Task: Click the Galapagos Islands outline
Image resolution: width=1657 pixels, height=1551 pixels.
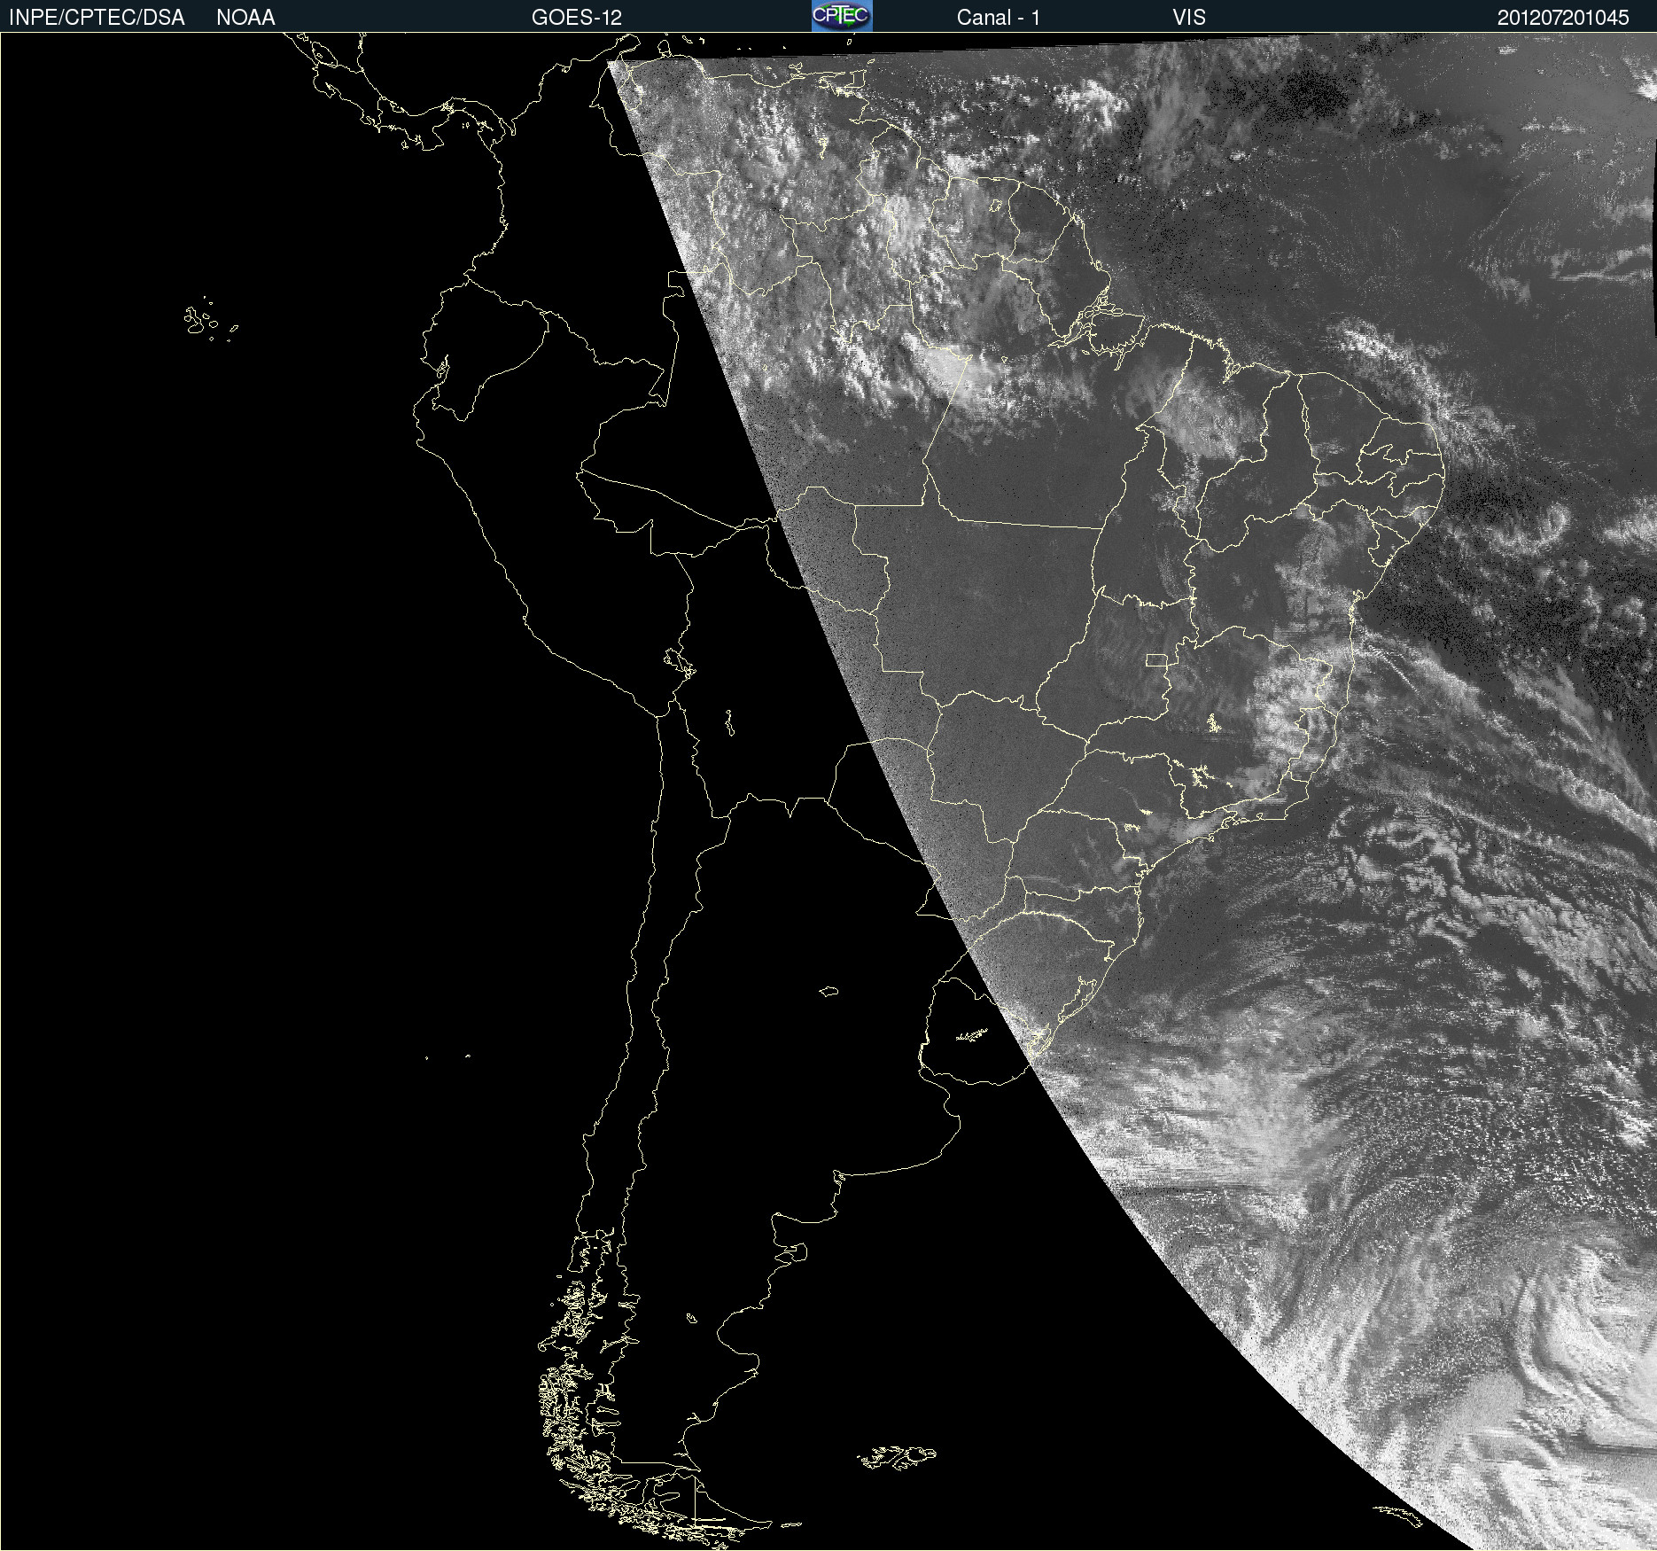Action: [210, 319]
